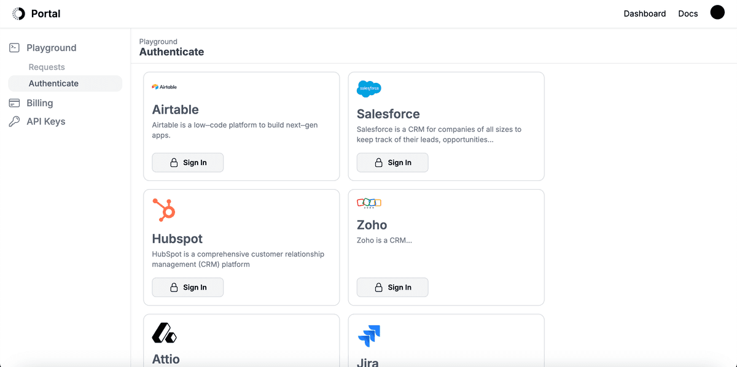This screenshot has height=367, width=737.
Task: Sign in to Airtable
Action: click(x=187, y=163)
